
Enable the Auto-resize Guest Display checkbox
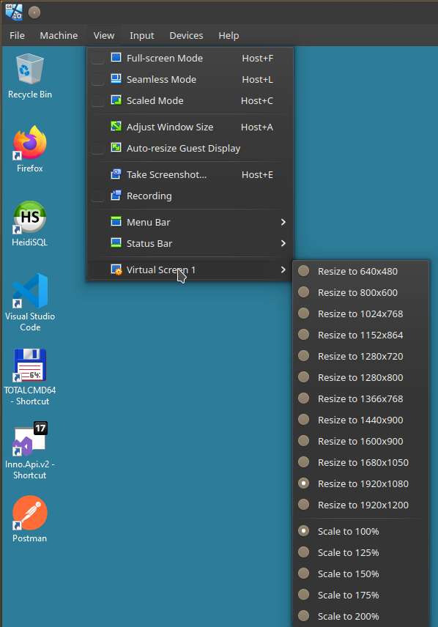[x=98, y=148]
